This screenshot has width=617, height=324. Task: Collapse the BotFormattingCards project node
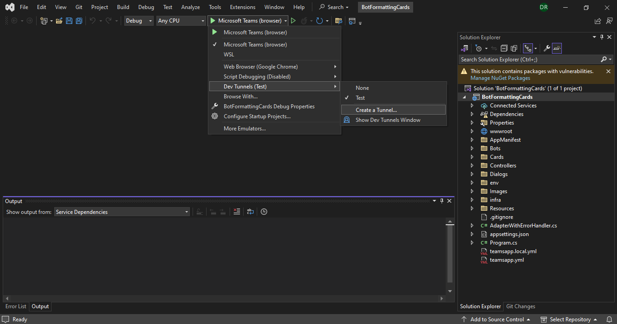pyautogui.click(x=464, y=97)
